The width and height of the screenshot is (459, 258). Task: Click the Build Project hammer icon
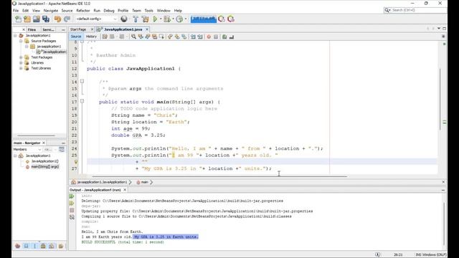pyautogui.click(x=136, y=19)
